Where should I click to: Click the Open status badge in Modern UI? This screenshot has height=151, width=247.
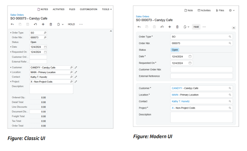pos(175,50)
